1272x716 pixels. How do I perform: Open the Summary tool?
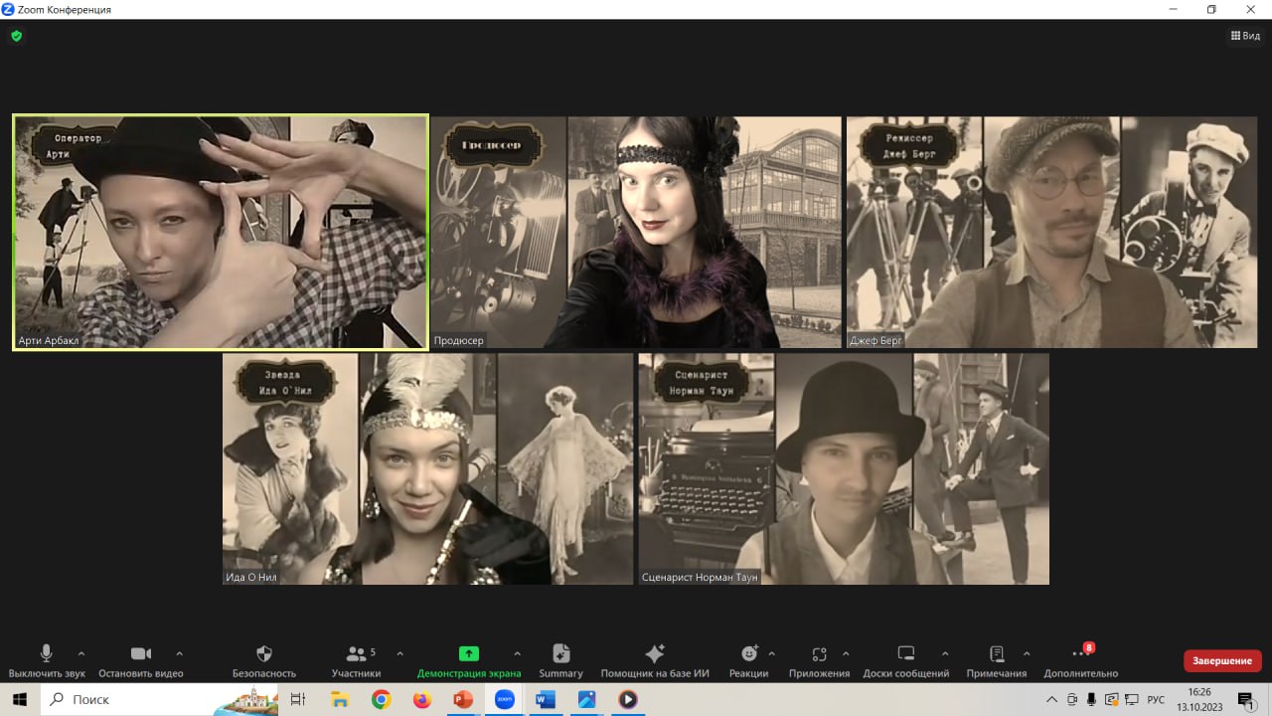pyautogui.click(x=560, y=654)
